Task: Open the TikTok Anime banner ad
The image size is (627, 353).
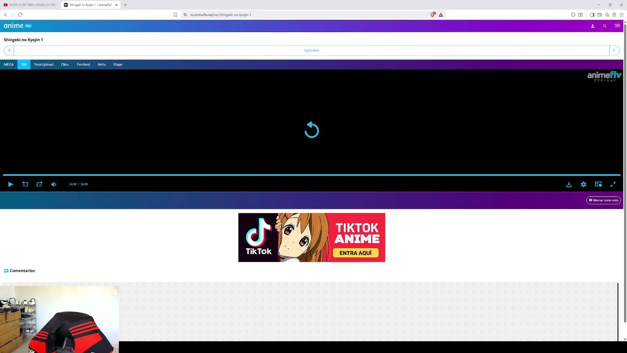Action: click(312, 237)
